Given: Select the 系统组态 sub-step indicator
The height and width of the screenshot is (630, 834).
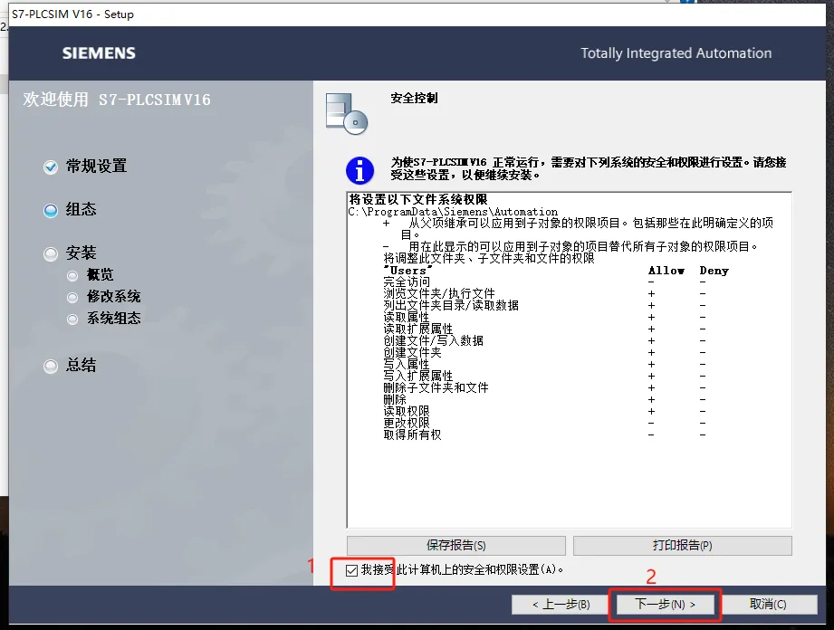Looking at the screenshot, I should pyautogui.click(x=72, y=319).
